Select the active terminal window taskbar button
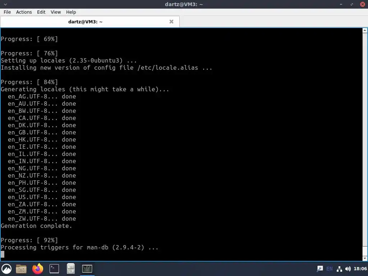368x276 pixels. click(87, 269)
